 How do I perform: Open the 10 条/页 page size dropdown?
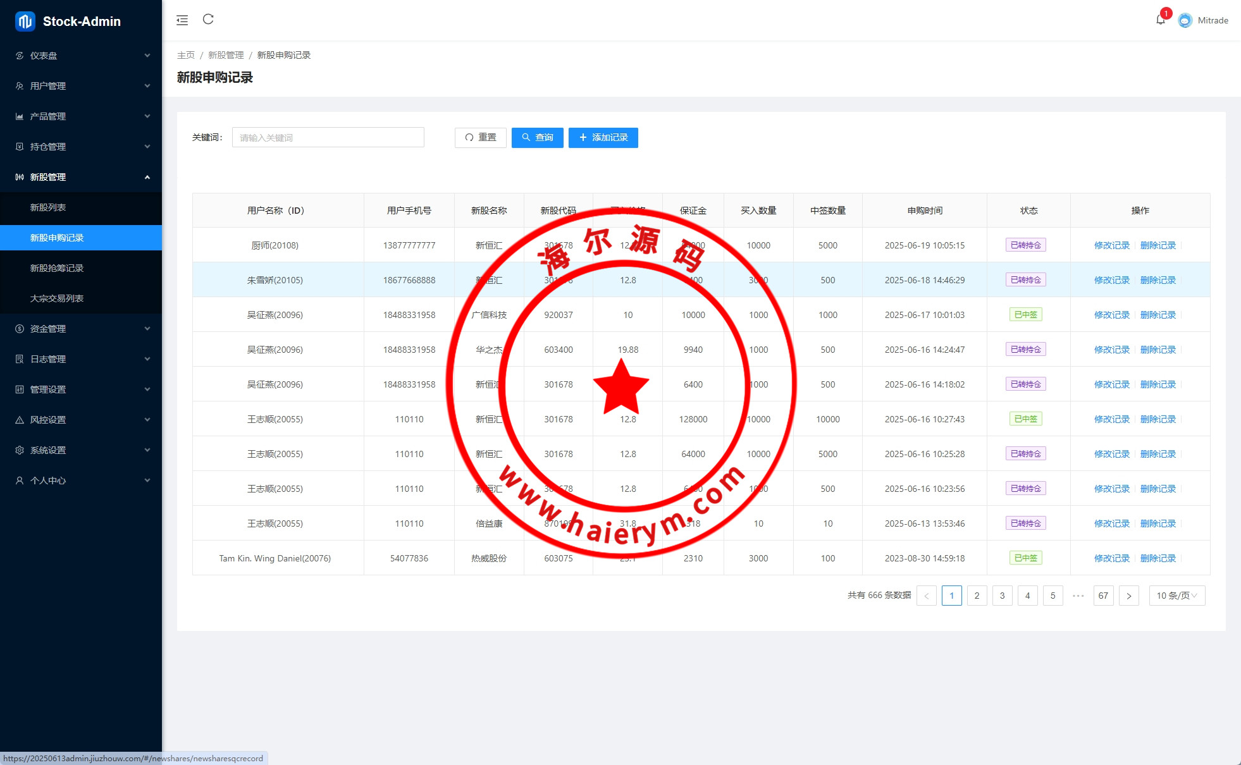(x=1176, y=596)
